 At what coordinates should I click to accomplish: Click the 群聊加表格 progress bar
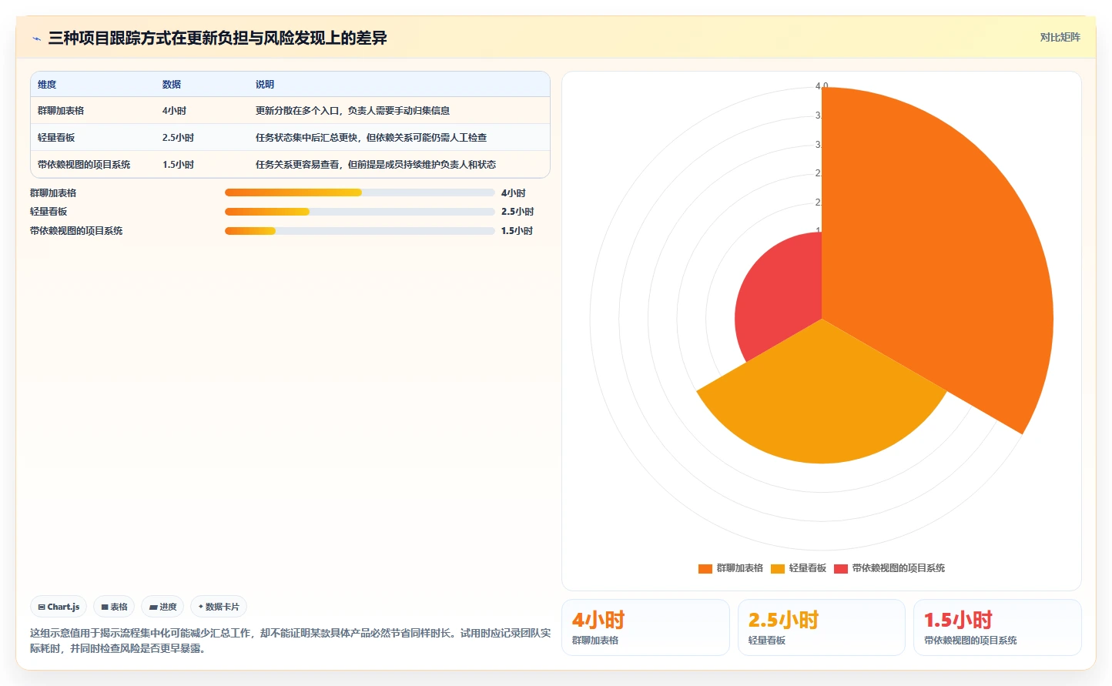coord(360,192)
